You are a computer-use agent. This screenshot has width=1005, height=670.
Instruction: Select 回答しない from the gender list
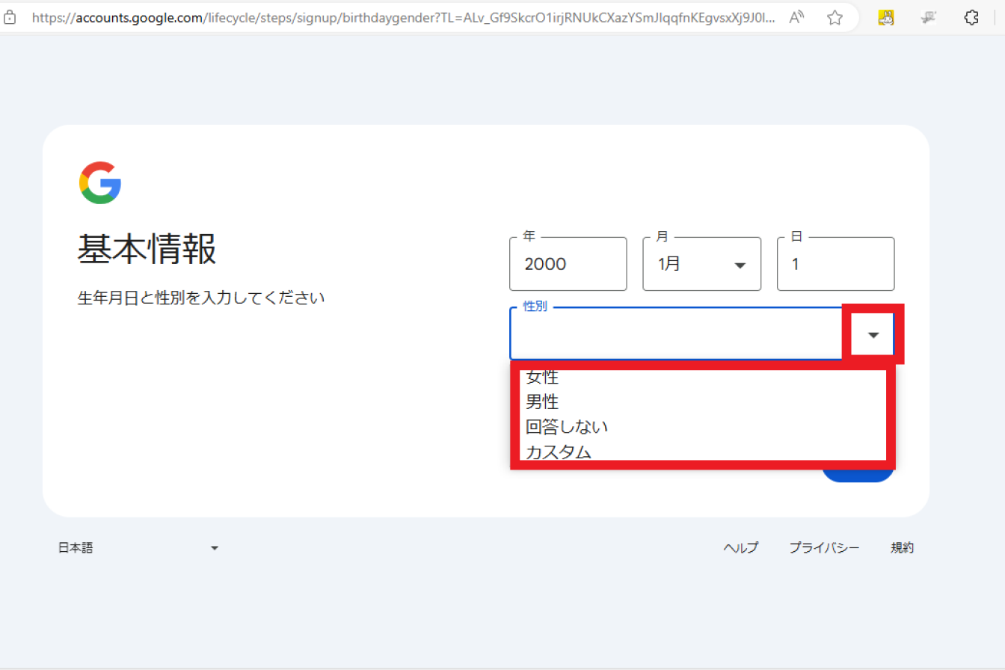(x=567, y=426)
